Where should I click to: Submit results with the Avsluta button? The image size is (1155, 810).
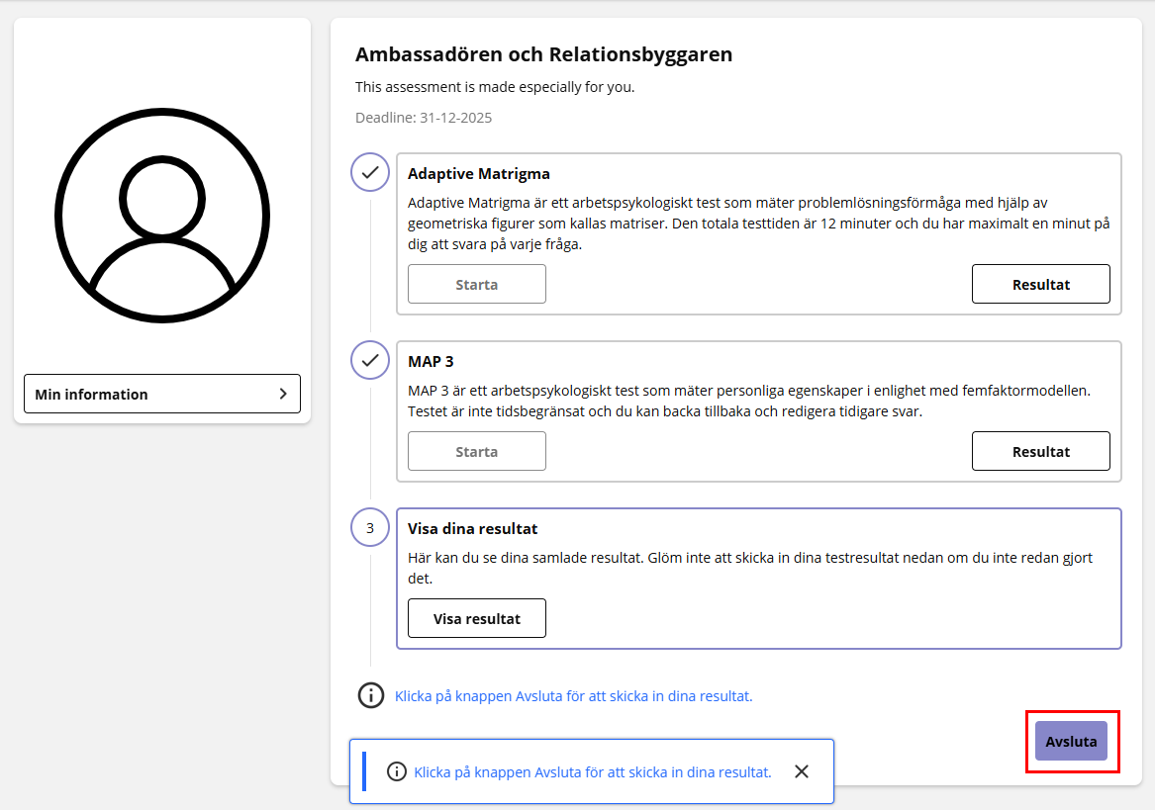pyautogui.click(x=1071, y=741)
